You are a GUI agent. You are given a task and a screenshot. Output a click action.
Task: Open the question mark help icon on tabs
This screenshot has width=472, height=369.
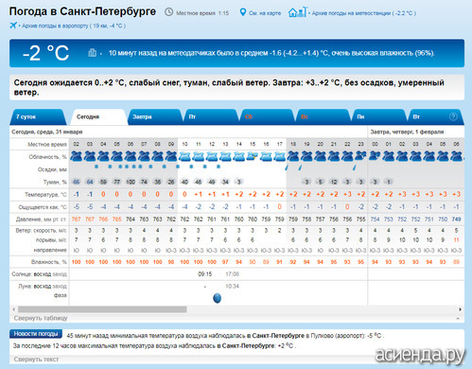[x=453, y=116]
